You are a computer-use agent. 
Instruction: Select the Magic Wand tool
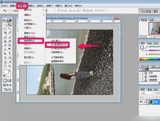tap(10, 29)
